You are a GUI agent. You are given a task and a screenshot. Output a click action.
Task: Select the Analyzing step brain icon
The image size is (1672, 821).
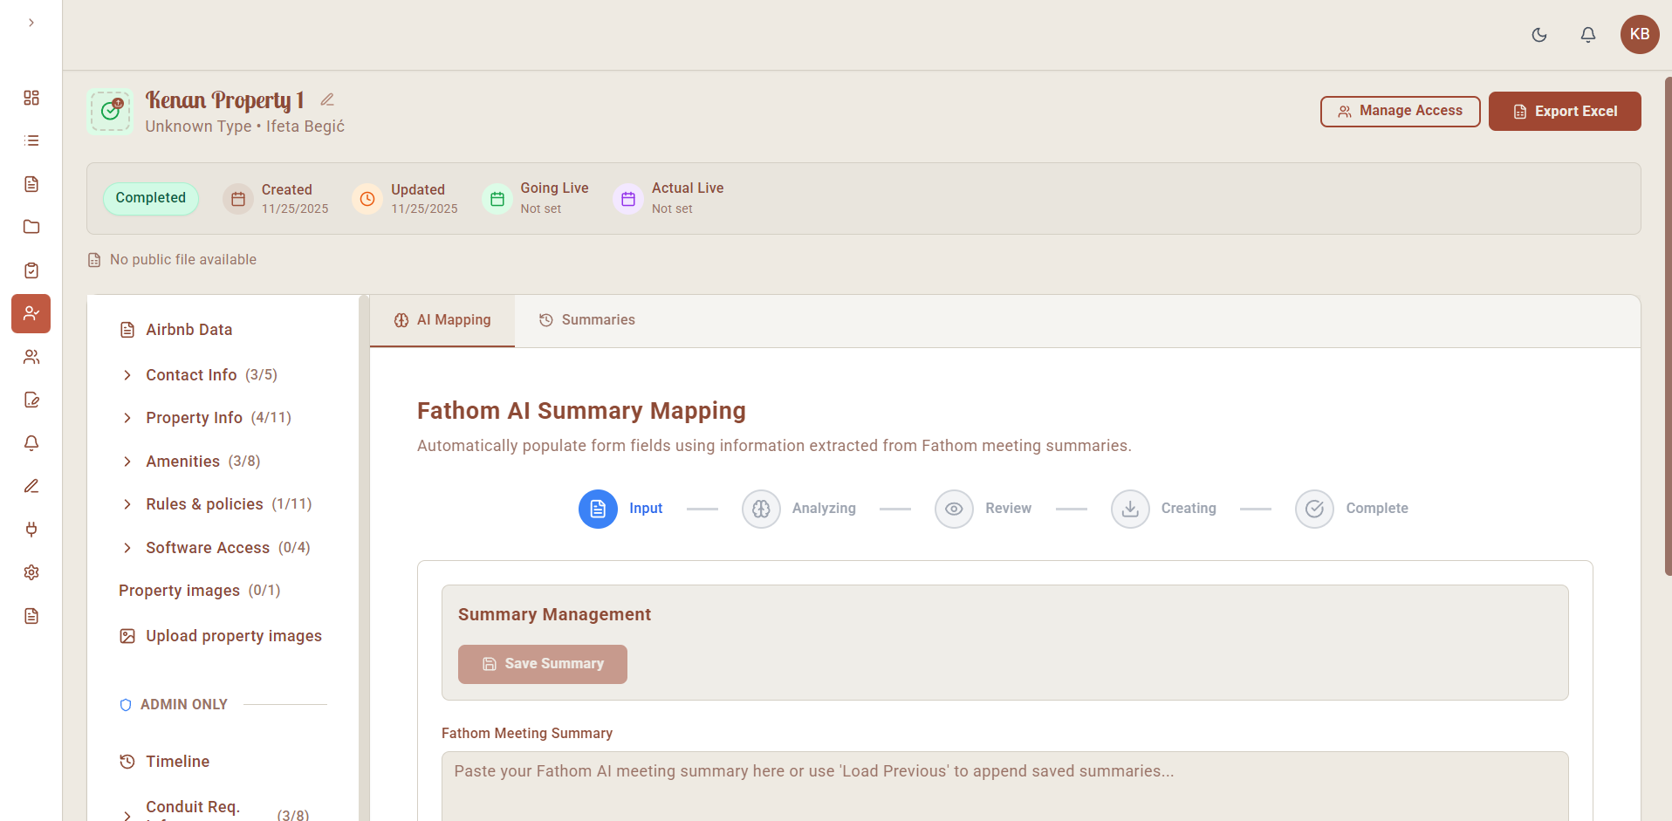click(x=761, y=509)
